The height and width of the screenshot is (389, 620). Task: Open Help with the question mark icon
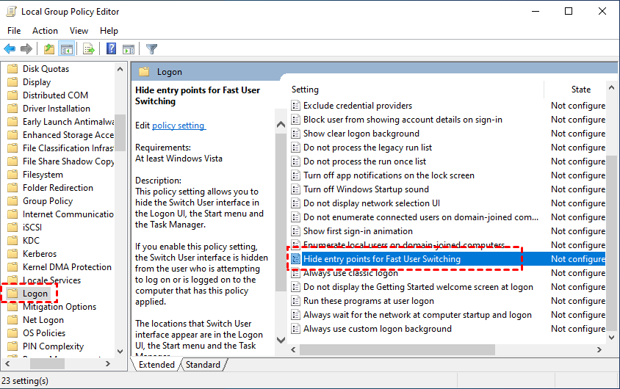point(112,49)
